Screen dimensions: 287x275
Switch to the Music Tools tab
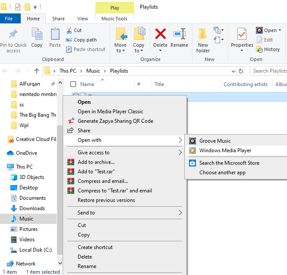pyautogui.click(x=114, y=19)
